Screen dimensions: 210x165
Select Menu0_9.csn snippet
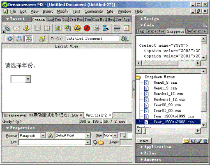[x=165, y=82]
